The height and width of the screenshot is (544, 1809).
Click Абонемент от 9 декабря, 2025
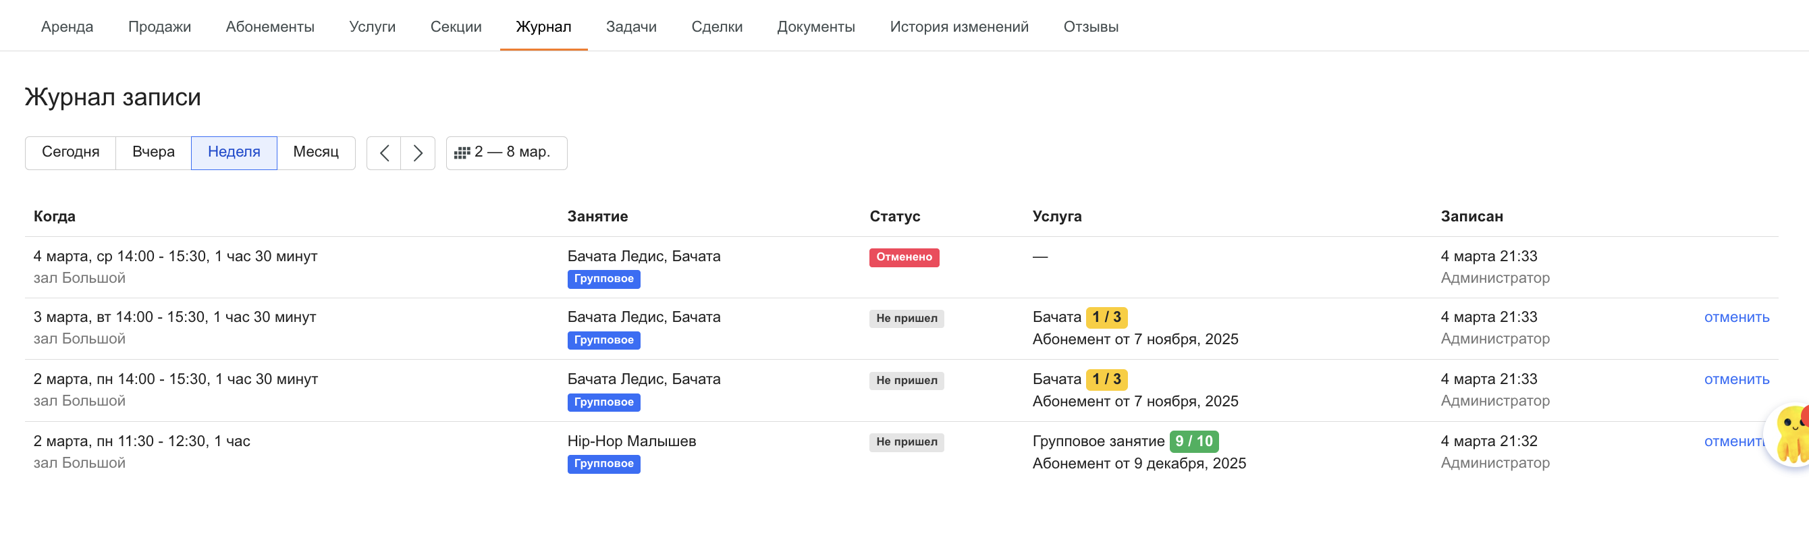[1138, 464]
